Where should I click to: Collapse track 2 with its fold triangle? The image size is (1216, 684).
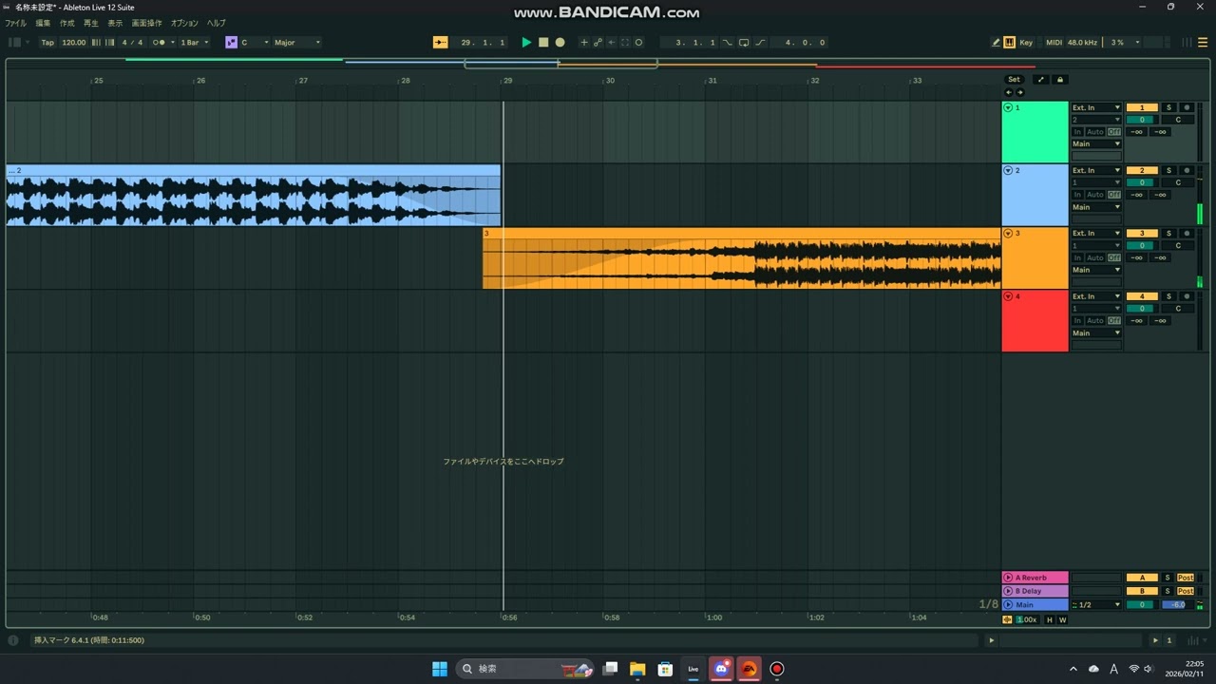1008,170
